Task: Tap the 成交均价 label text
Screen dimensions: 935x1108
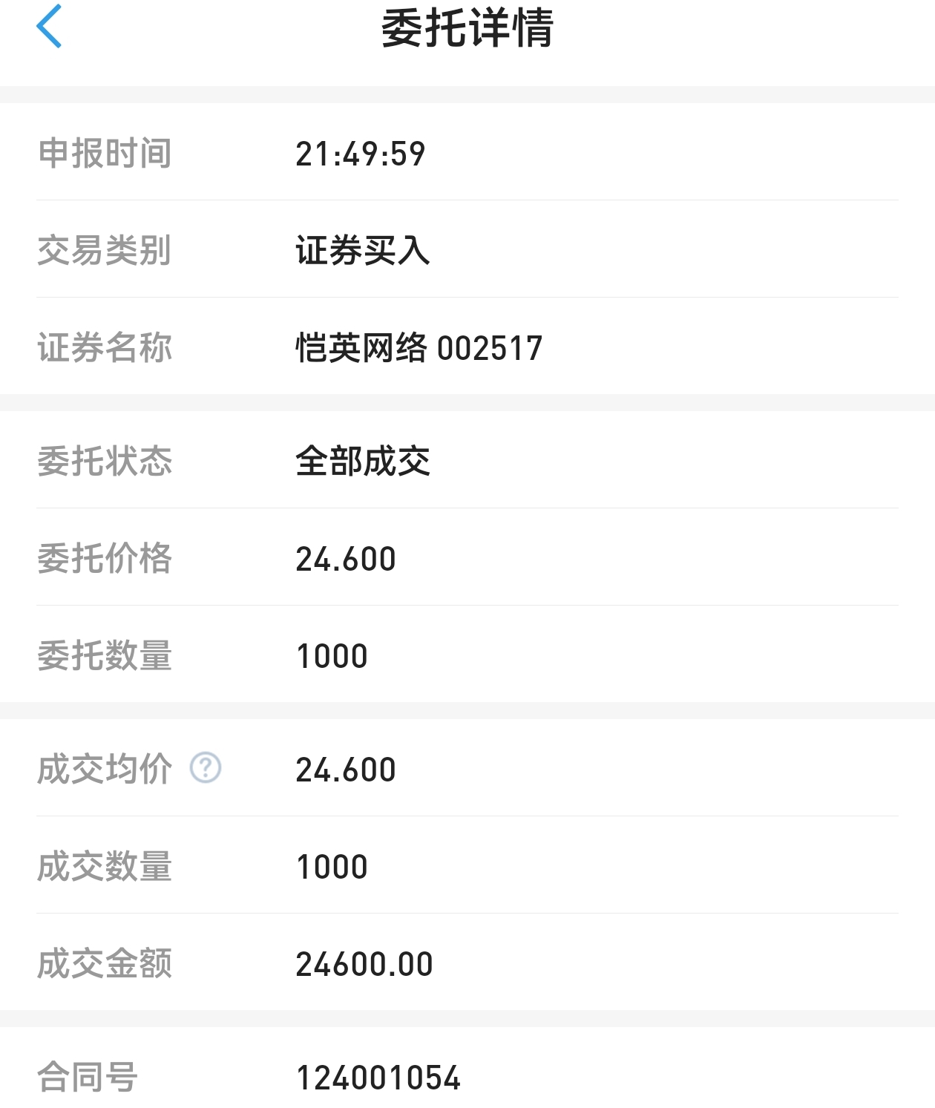Action: click(105, 770)
